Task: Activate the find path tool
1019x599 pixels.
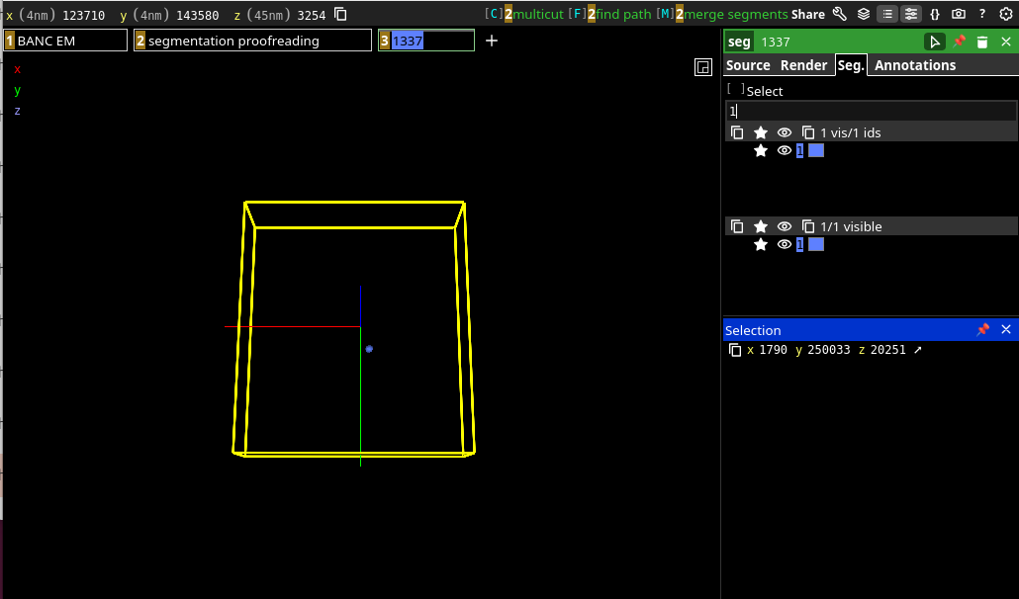Action: 609,14
